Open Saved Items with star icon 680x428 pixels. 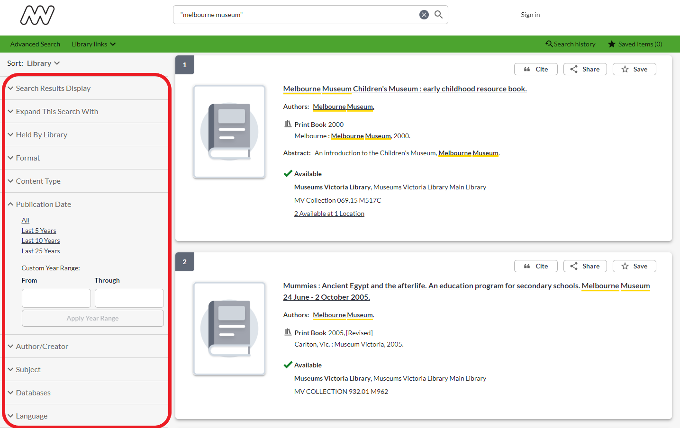point(635,44)
